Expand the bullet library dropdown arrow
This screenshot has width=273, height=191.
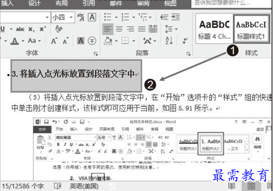pos(116,17)
